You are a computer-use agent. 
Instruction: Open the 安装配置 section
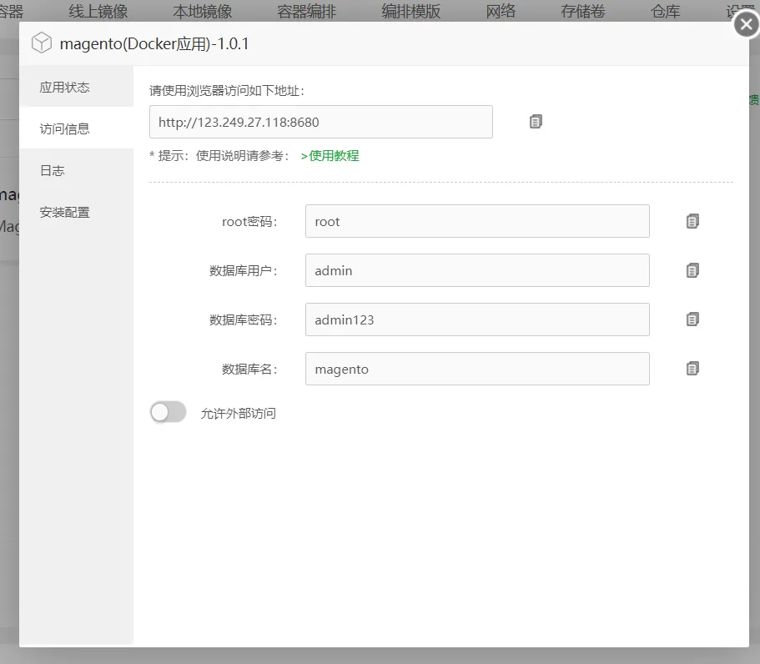point(77,212)
